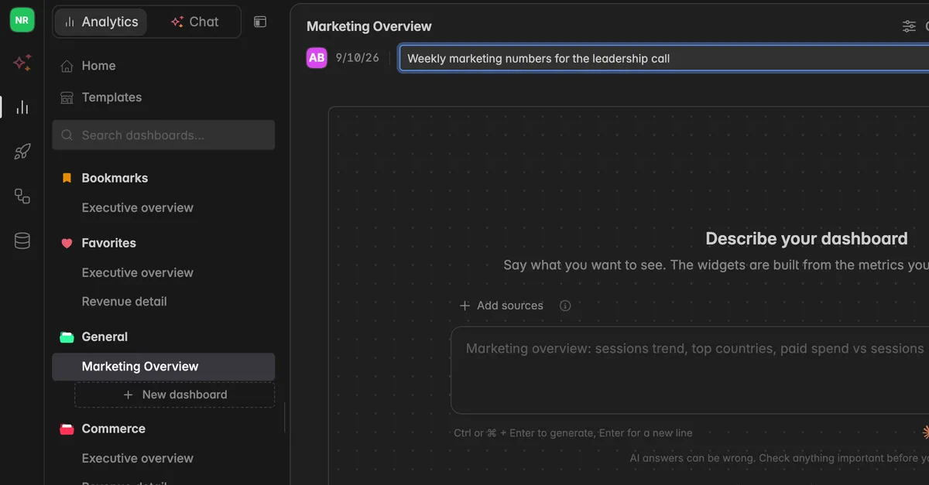
Task: Click the New dashboard button
Action: pos(175,394)
